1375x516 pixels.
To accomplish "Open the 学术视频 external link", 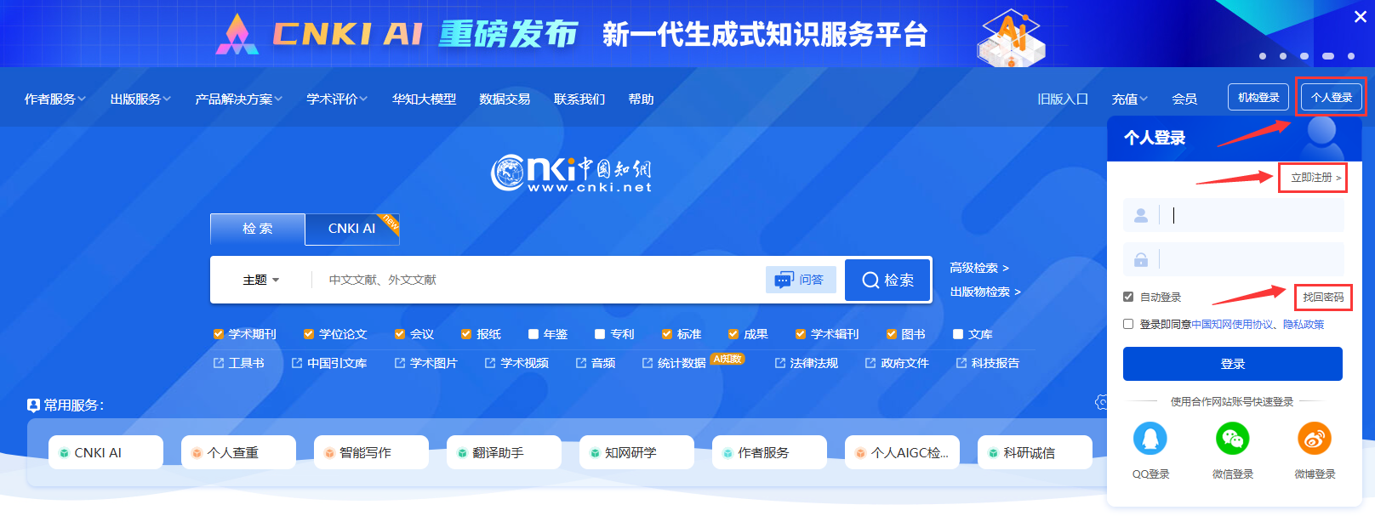I will coord(516,363).
